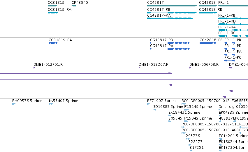248x152 pixels.
Task: Click the CG42818 gene bar
Action: click(x=208, y=6)
